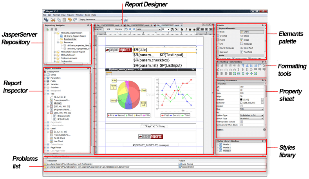Click the Preview view button

tap(118, 29)
